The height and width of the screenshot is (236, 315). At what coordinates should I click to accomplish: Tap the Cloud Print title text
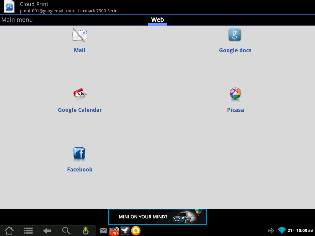(34, 4)
